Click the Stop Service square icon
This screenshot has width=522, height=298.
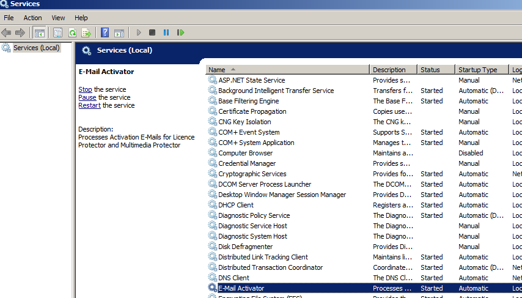tap(152, 32)
